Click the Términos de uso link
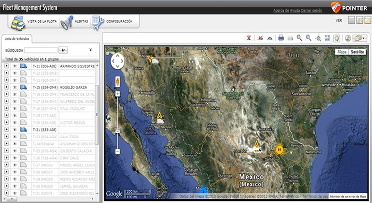Screen dimensions: 372x203 pyautogui.click(x=315, y=196)
